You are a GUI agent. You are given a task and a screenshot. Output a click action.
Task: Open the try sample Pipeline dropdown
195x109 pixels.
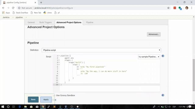[149, 57]
